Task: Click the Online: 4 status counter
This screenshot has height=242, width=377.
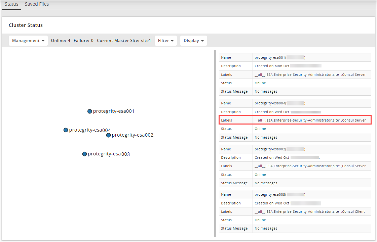Action: (x=61, y=40)
